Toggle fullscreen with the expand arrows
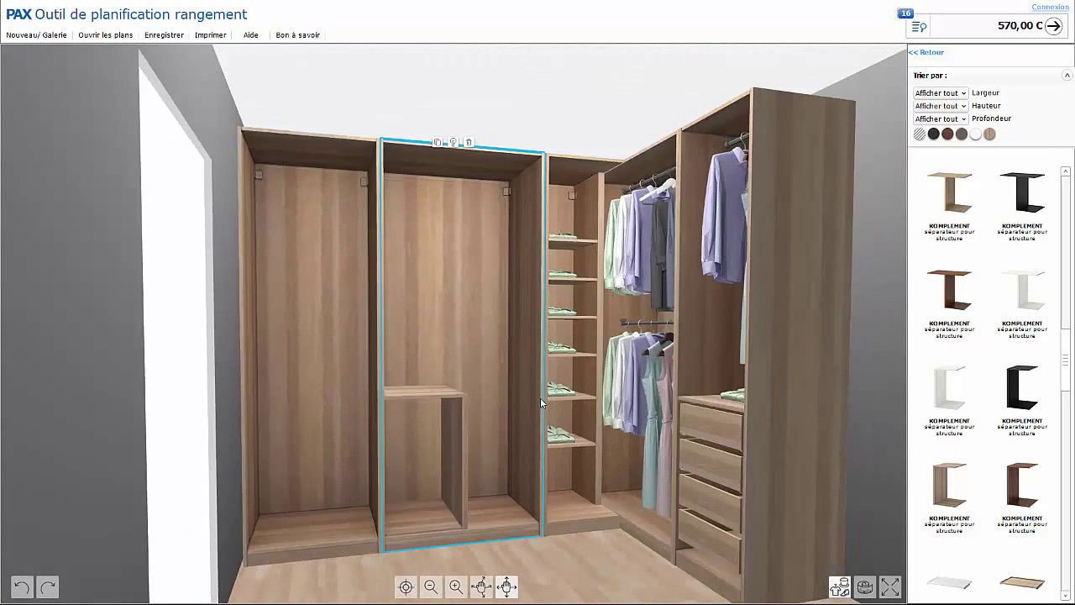The width and height of the screenshot is (1075, 605). [x=890, y=587]
